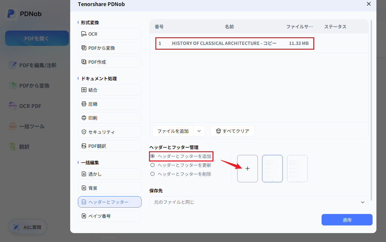Expand the ファイルを追加 dropdown arrow
Screen dimensions: 386x242
(199, 131)
